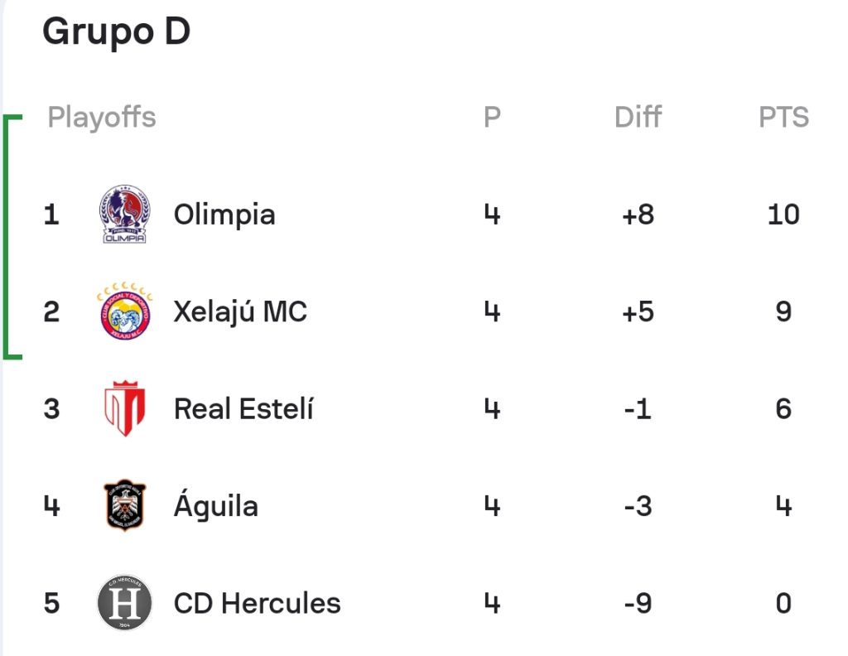Click the Real Estelí shield logo
848x656 pixels.
point(124,408)
